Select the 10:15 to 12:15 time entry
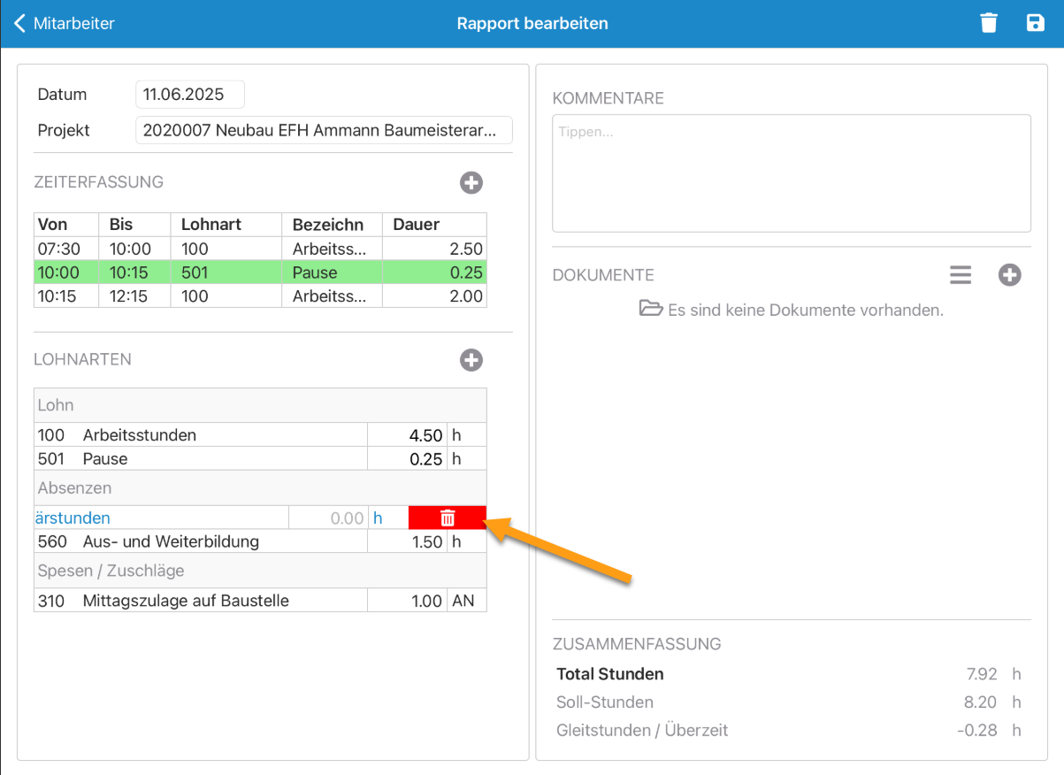The image size is (1064, 775). pyautogui.click(x=260, y=296)
